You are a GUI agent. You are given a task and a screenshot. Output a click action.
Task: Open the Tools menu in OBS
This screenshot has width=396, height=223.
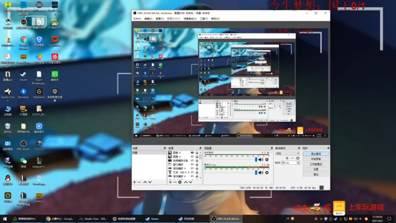pyautogui.click(x=204, y=19)
